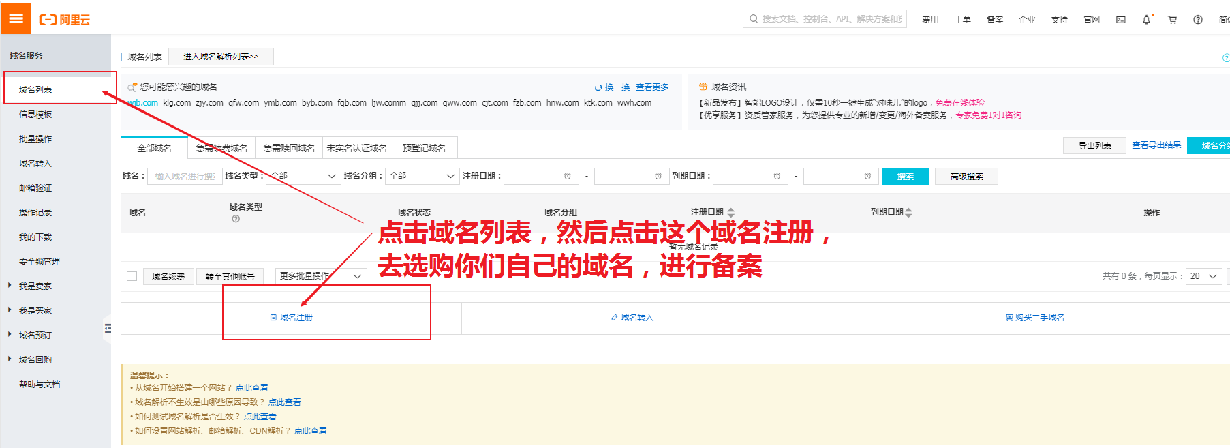The image size is (1232, 448).
Task: Select the 急需赎回域名 tab
Action: pyautogui.click(x=289, y=148)
